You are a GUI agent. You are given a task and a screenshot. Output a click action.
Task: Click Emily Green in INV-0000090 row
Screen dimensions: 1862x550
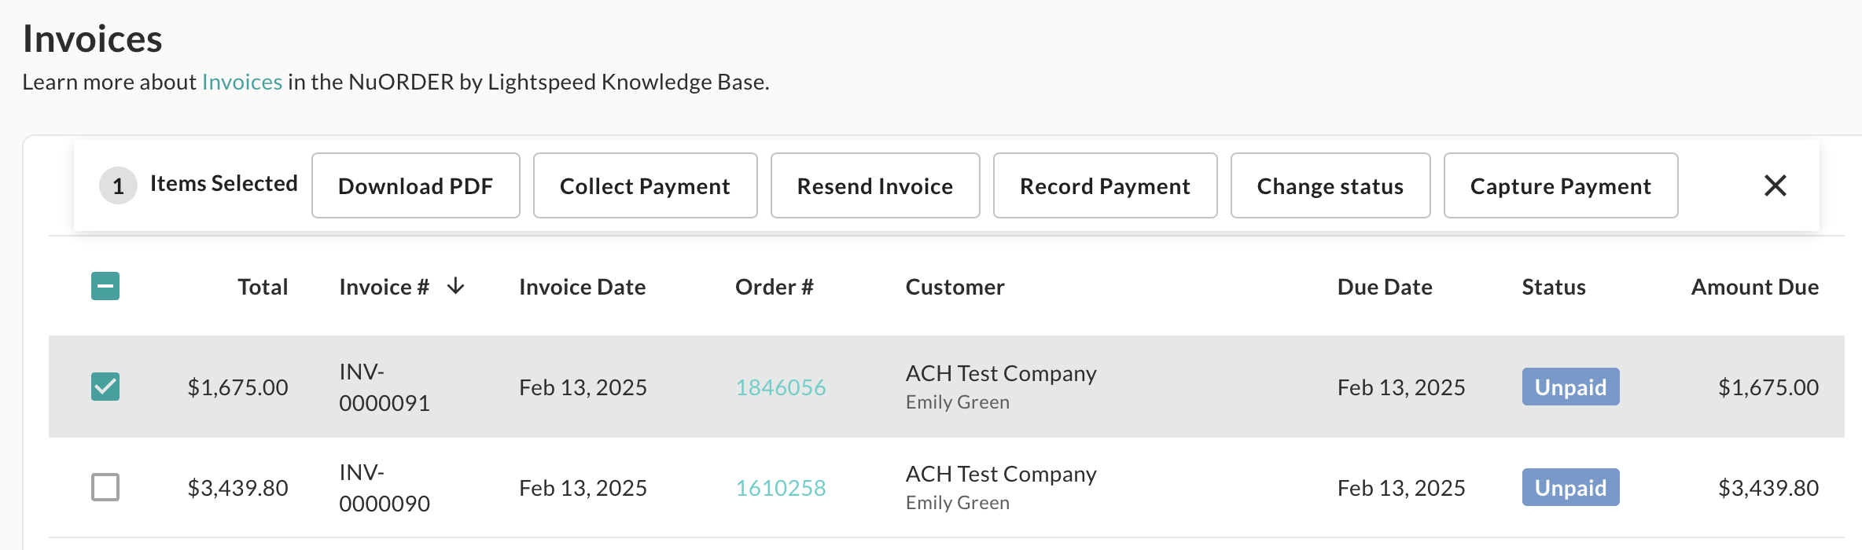click(x=958, y=503)
